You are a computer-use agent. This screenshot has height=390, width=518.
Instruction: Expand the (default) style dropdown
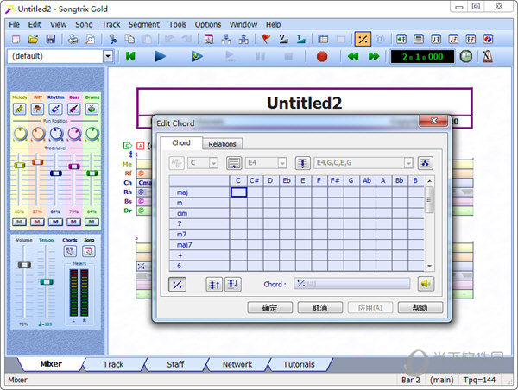pos(108,56)
